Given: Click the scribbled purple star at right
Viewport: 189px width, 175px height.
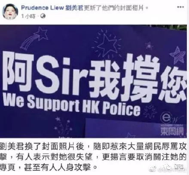Looking at the screenshot, I should pyautogui.click(x=177, y=56).
